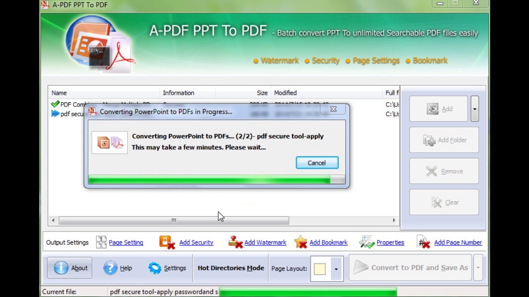
Task: Expand the Page Layout dropdown arrow
Action: pos(336,269)
